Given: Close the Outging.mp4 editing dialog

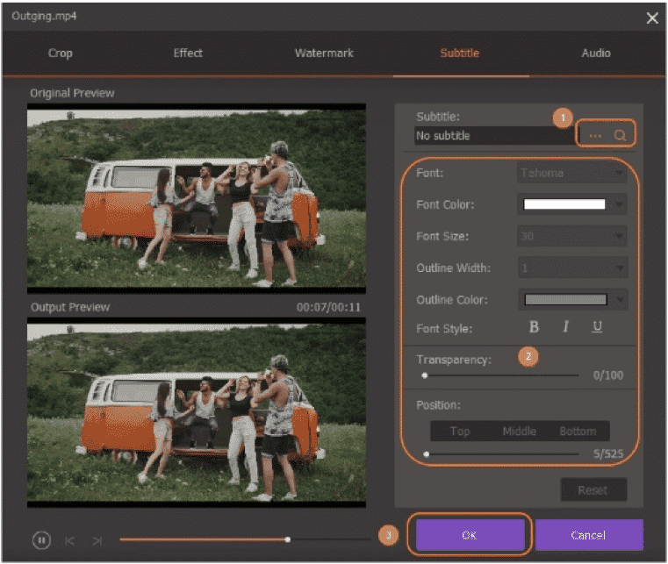Looking at the screenshot, I should pos(652,18).
